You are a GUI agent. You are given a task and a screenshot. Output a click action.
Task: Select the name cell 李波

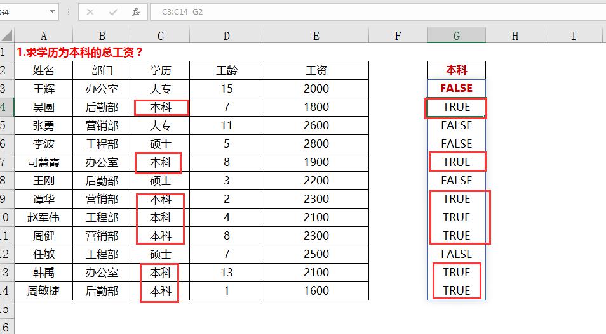[44, 144]
